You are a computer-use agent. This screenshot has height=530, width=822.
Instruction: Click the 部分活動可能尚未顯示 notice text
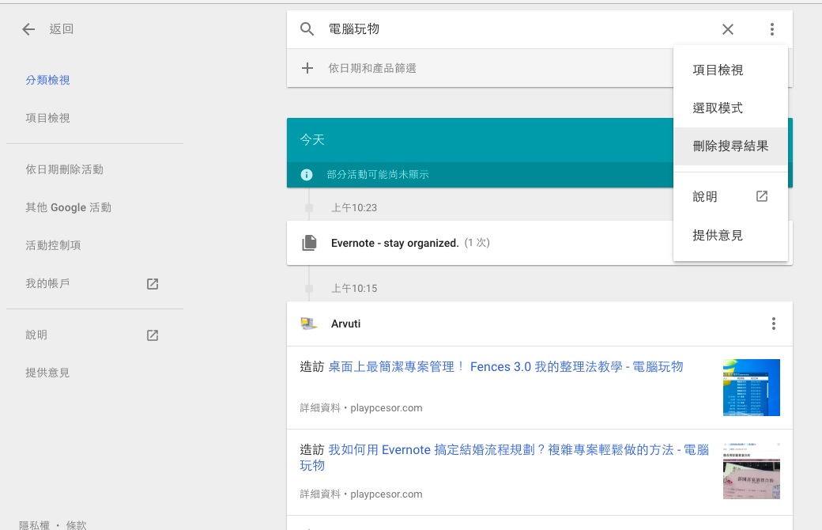click(x=378, y=175)
